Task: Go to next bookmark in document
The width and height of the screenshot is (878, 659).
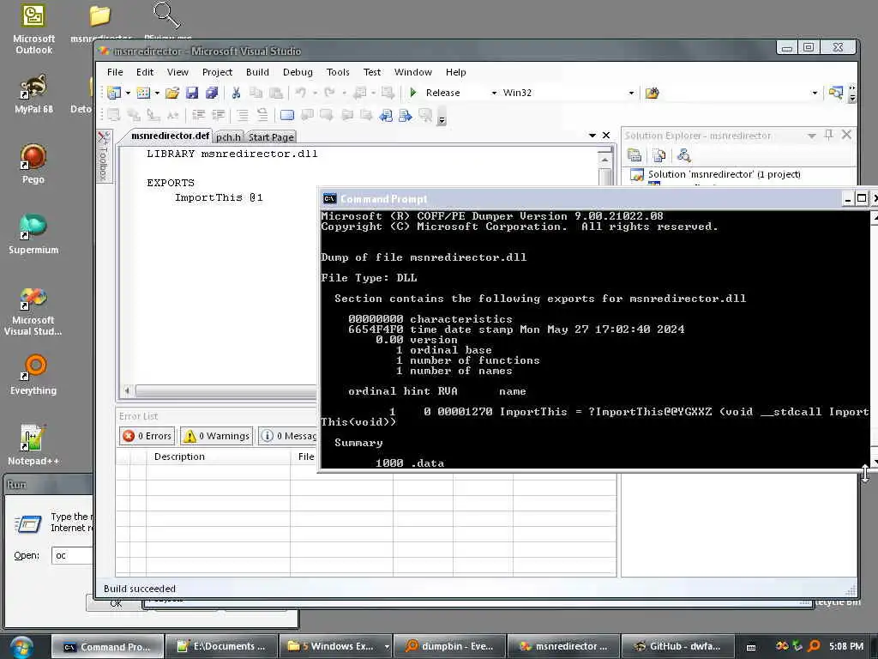Action: pyautogui.click(x=406, y=115)
